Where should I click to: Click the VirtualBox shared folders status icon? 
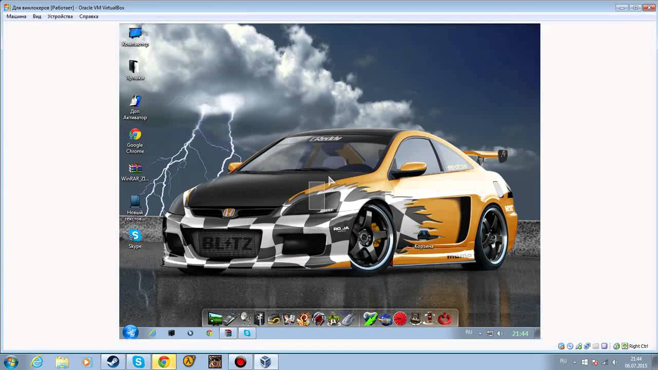(596, 346)
